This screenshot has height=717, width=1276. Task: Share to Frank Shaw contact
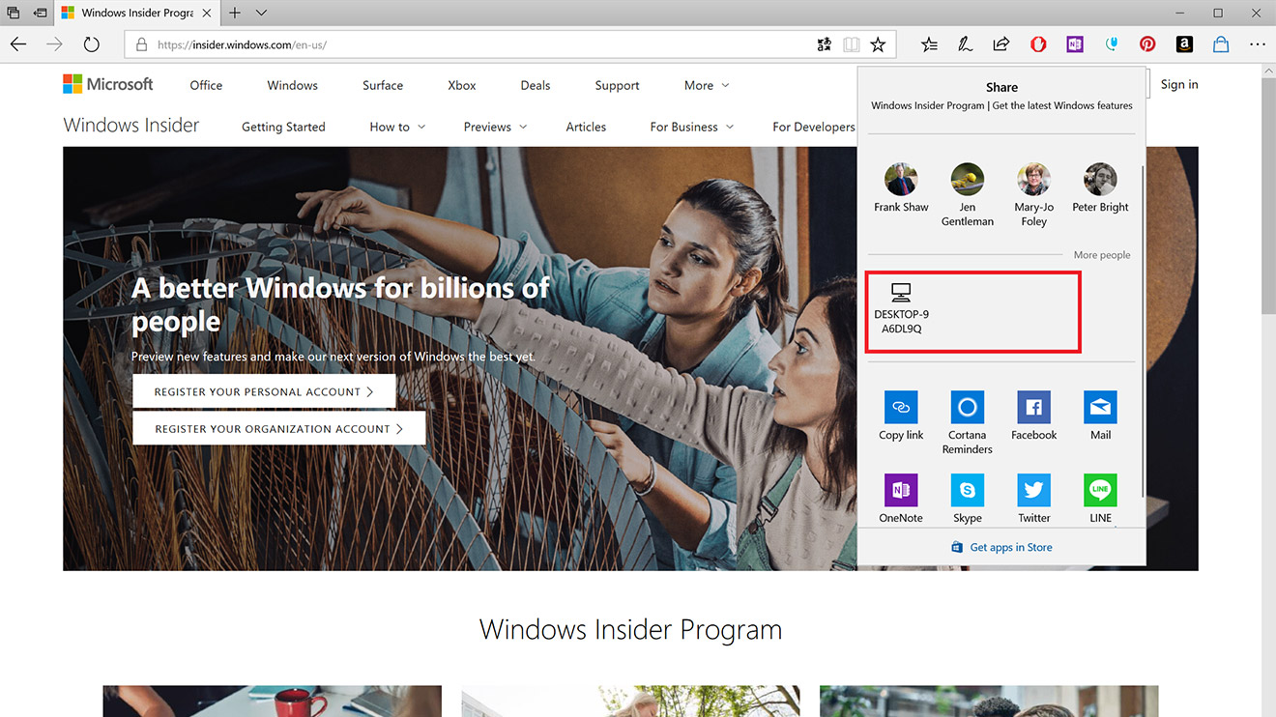901,187
